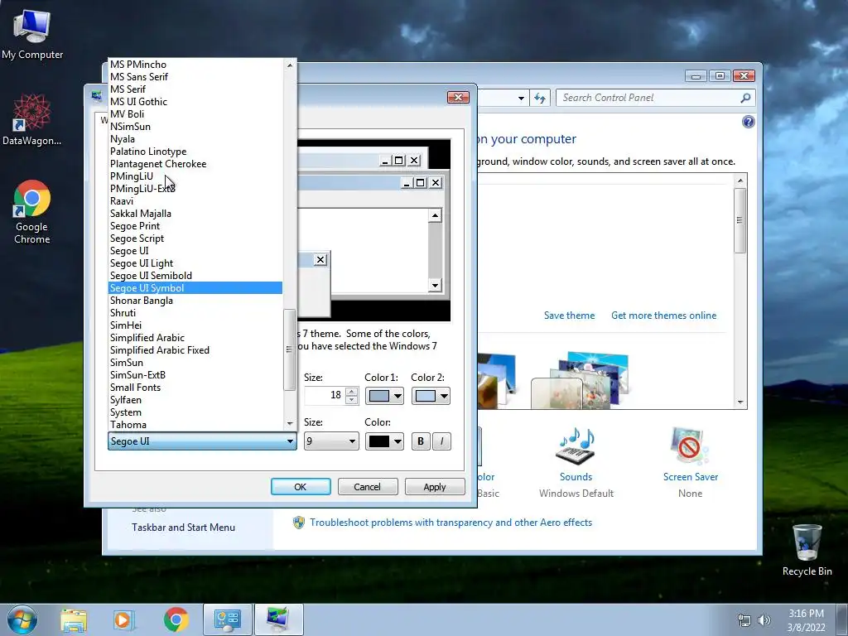The image size is (848, 636).
Task: Adjust the item size 18 spinner
Action: [351, 396]
